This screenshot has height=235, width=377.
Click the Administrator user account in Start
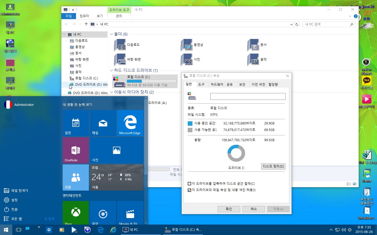coord(19,105)
